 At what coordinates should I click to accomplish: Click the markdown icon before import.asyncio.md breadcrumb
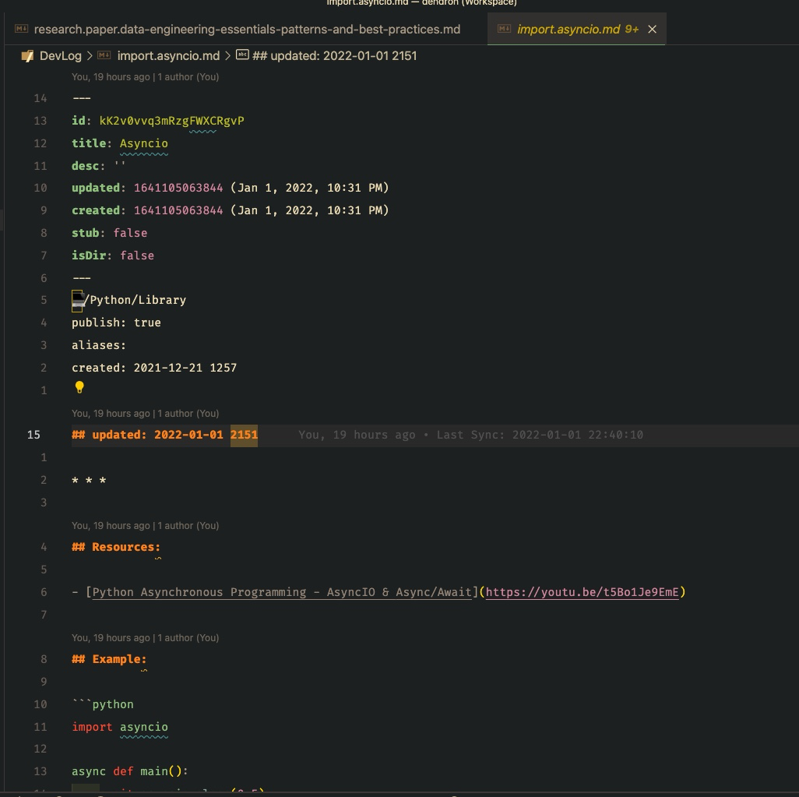click(104, 55)
